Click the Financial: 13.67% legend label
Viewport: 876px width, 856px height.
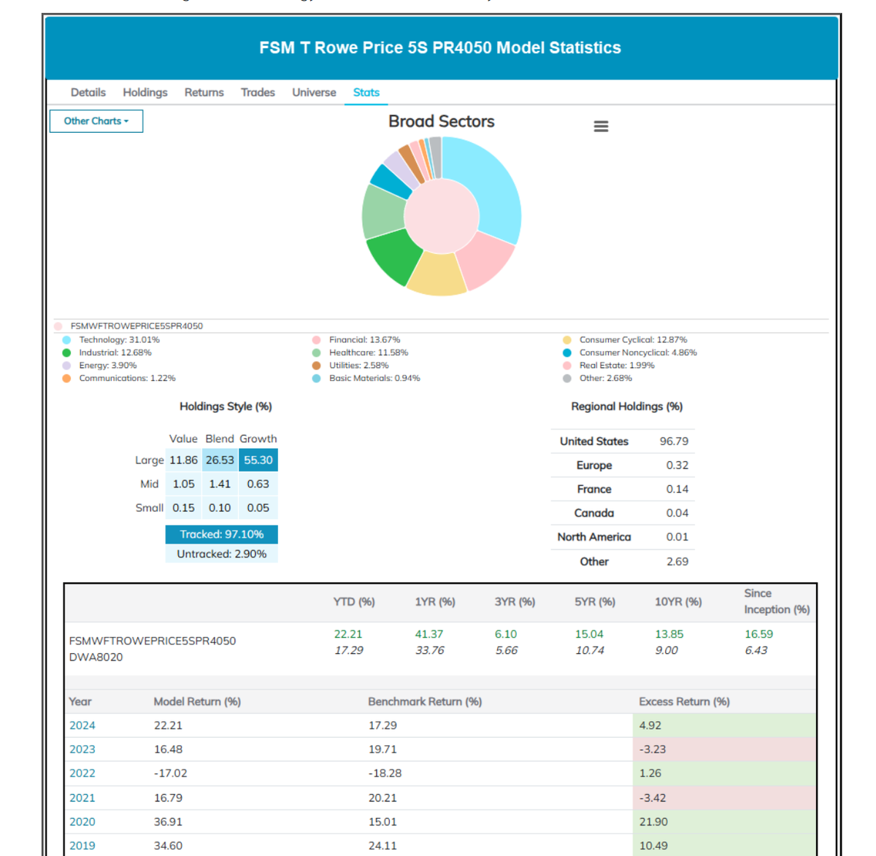(364, 340)
